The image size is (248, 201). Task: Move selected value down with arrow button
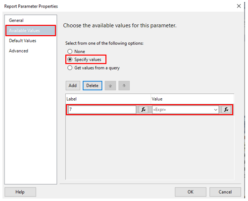coord(124,85)
